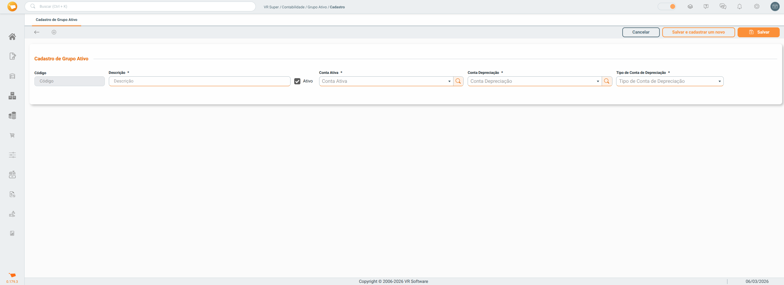The image size is (784, 285).
Task: Click the search icon beside Conta Depreciação
Action: tap(607, 81)
